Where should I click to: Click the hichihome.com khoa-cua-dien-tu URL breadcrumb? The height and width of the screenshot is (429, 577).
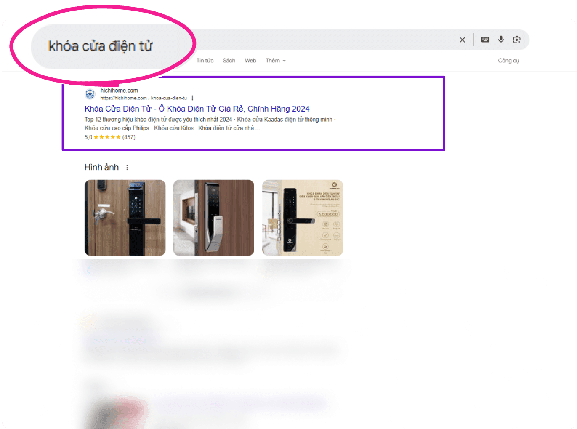[x=144, y=98]
